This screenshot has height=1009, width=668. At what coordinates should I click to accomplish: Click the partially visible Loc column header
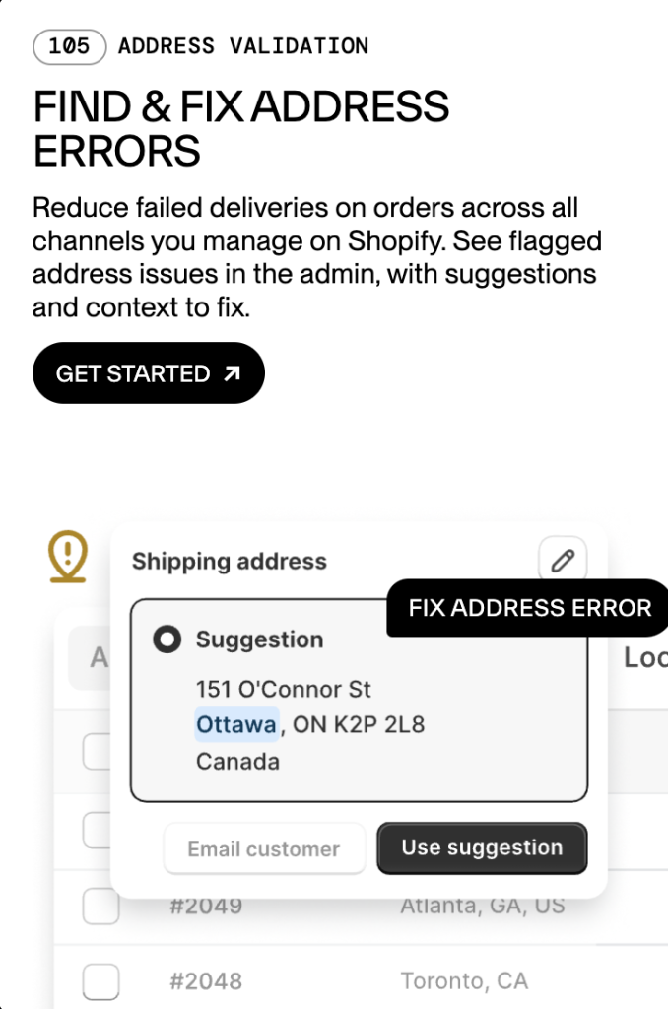645,657
